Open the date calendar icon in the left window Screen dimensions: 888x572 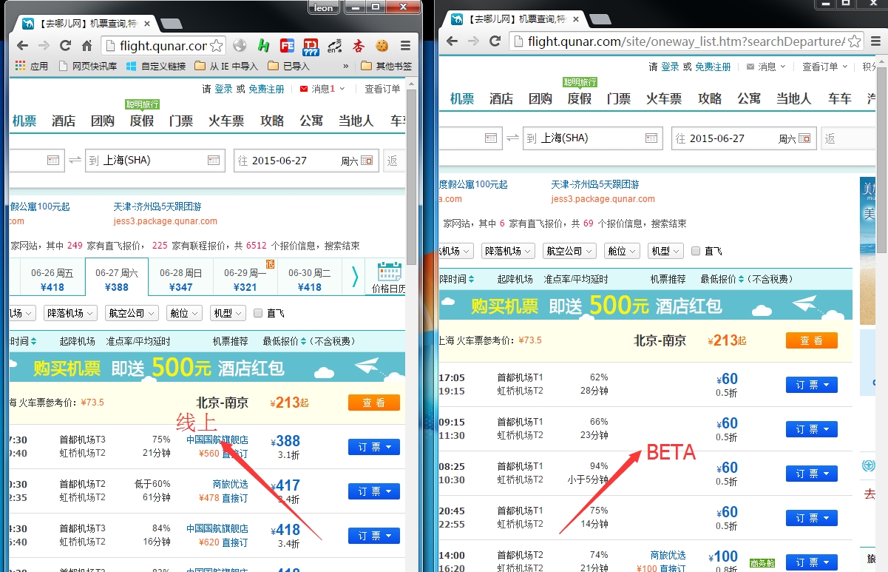[x=367, y=161]
